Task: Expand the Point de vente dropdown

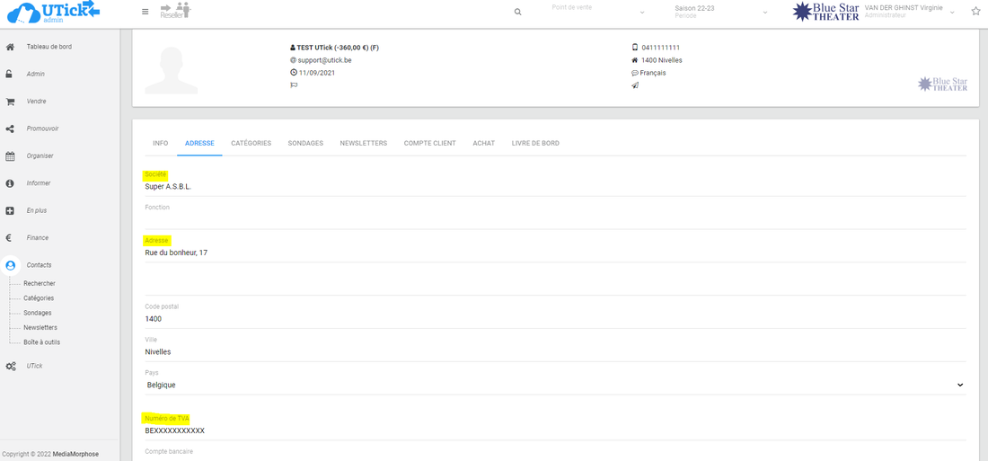Action: pos(597,12)
